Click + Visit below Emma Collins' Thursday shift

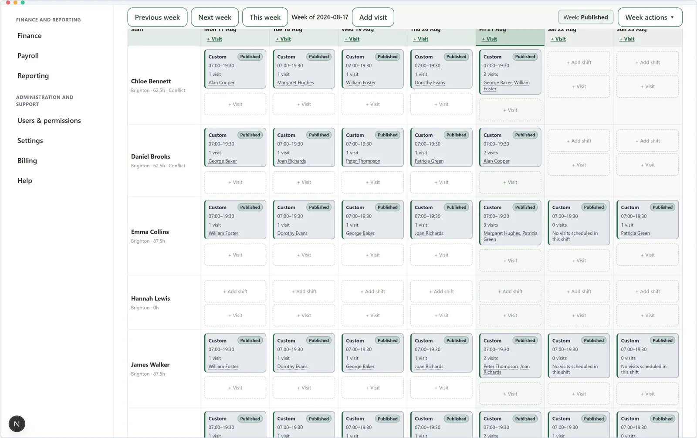(x=441, y=255)
